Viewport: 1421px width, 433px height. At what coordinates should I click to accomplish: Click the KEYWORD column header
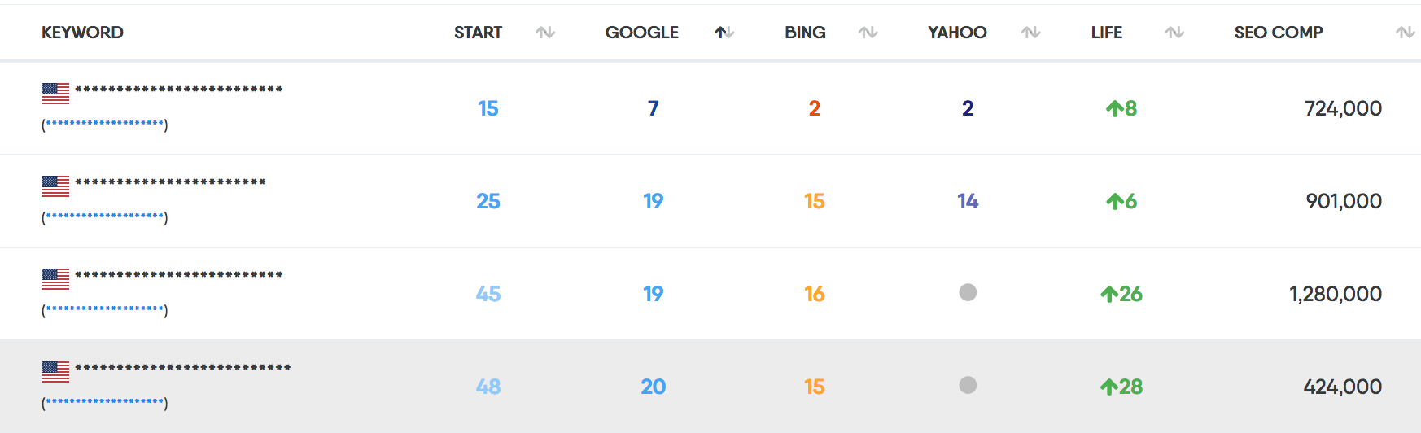pos(82,33)
